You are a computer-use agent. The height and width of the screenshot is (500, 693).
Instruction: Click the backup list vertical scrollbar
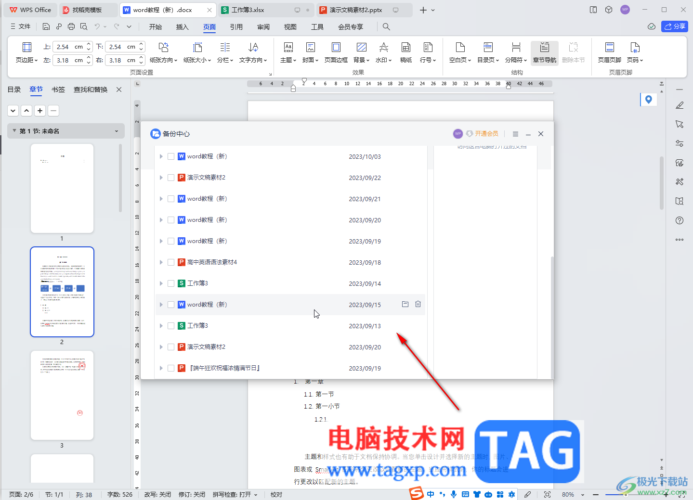(552, 318)
